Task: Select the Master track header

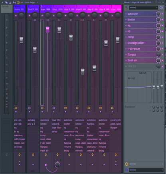Action: [x=20, y=9]
